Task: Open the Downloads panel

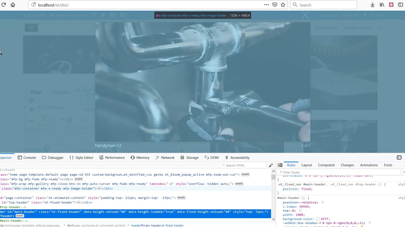Action: click(372, 5)
